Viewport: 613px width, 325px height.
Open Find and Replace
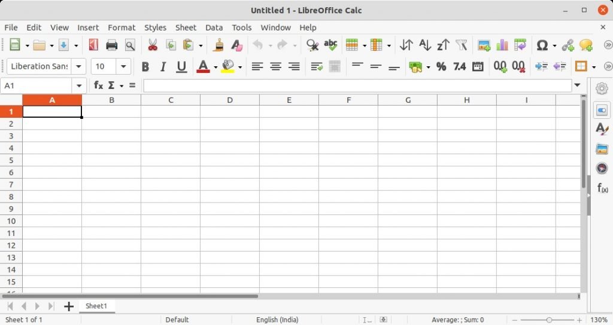[x=312, y=45]
